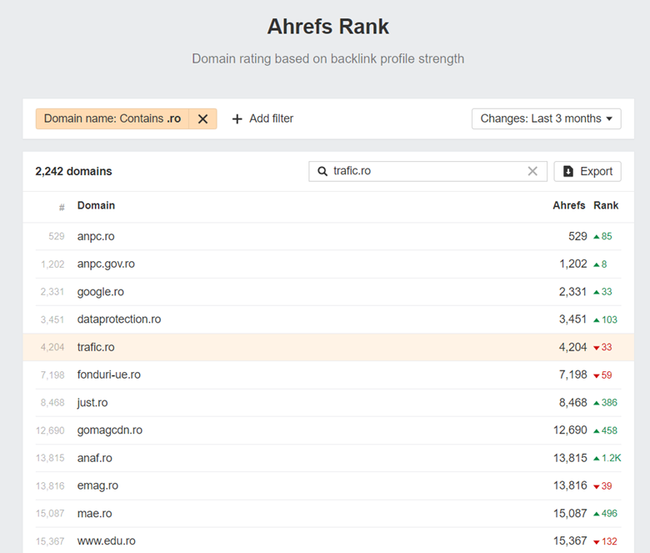The width and height of the screenshot is (650, 553).
Task: Click the # column header
Action: pos(62,207)
